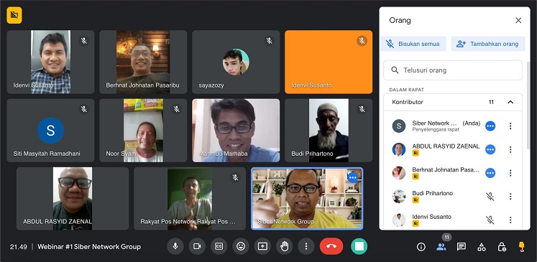This screenshot has height=262, width=537.
Task: Open the emoji reactions button
Action: click(x=241, y=246)
